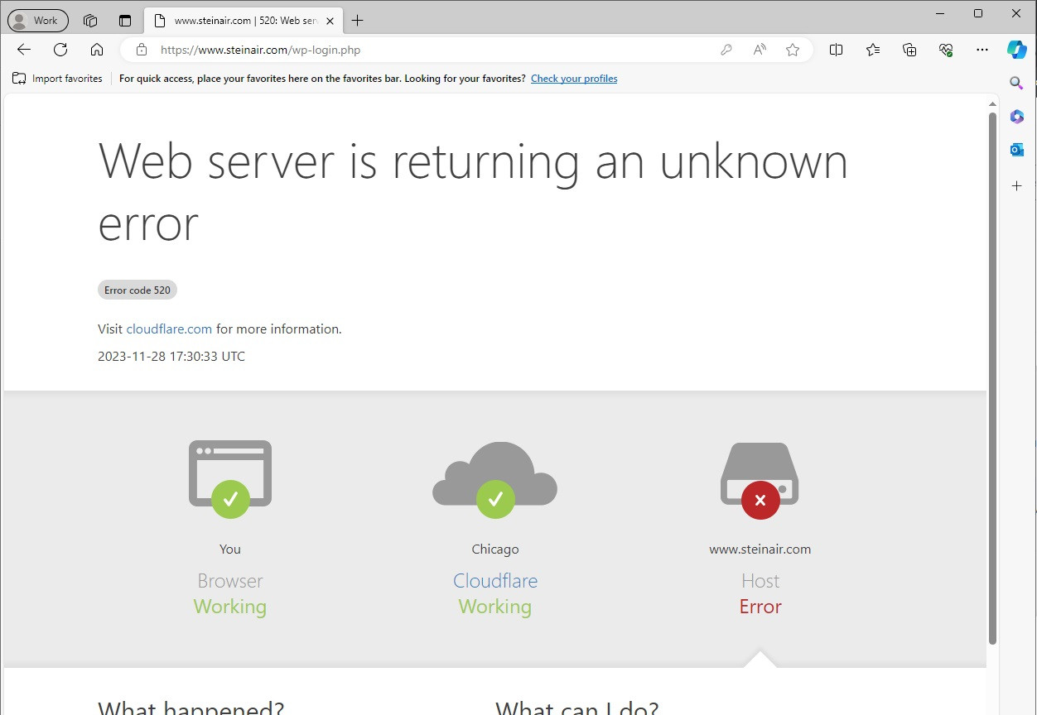The image size is (1037, 715).
Task: Open the tab actions menu icon
Action: [x=125, y=21]
